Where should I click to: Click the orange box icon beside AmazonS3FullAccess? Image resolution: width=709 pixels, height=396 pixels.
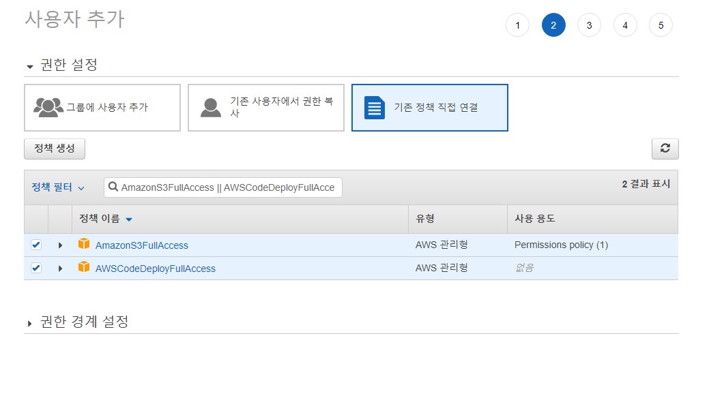coord(84,244)
